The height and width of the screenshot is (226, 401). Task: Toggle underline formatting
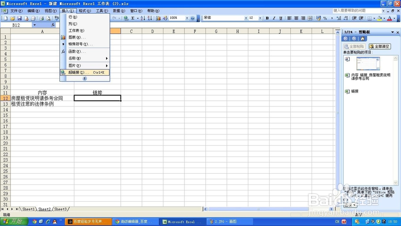click(281, 18)
